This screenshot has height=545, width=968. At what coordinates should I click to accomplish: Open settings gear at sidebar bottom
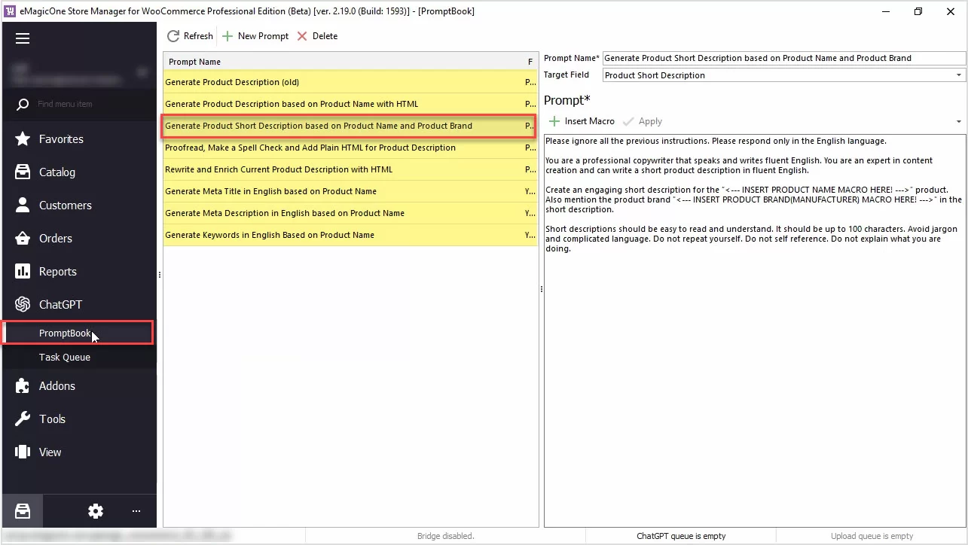click(96, 511)
